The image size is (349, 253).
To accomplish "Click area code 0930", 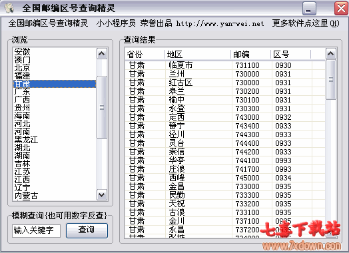I will tap(283, 66).
